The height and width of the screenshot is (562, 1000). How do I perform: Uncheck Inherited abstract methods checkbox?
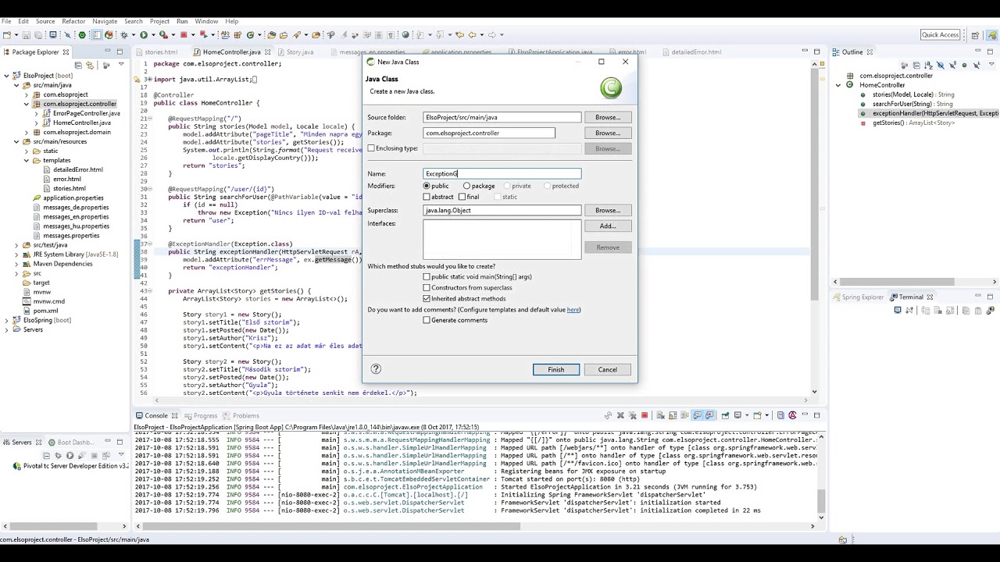pyautogui.click(x=427, y=299)
